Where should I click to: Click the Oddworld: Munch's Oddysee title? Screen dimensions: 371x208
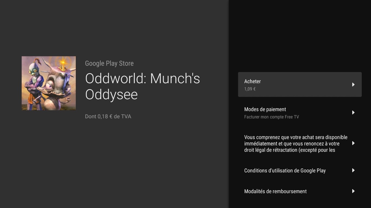[143, 86]
